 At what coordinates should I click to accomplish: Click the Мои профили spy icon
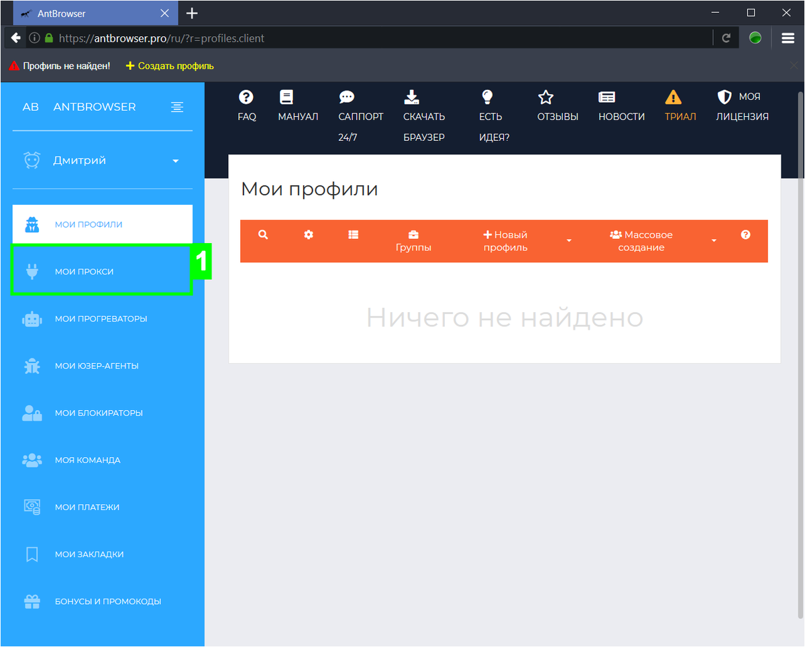tap(32, 225)
